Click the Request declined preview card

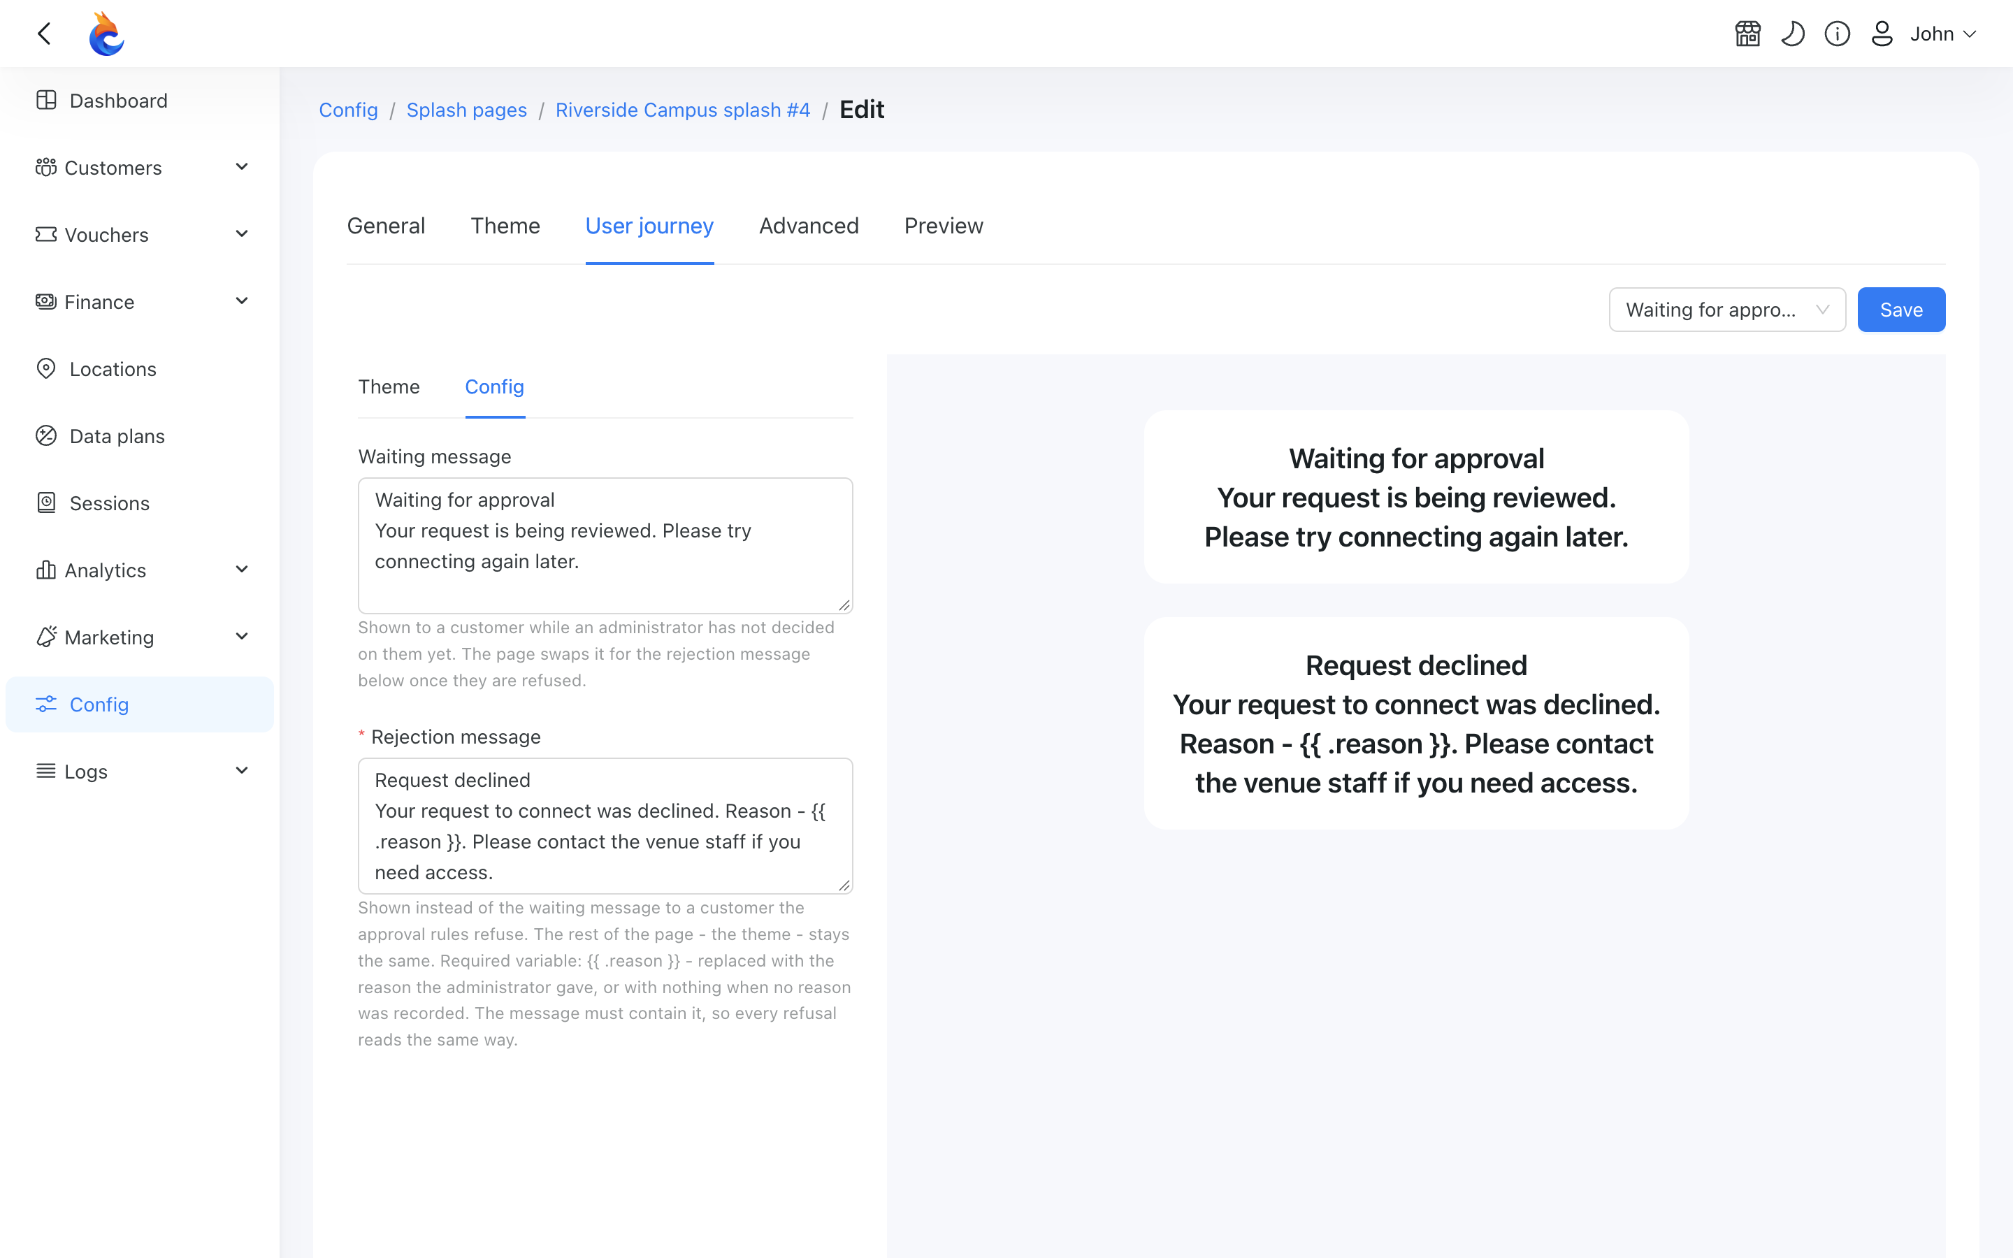pos(1417,723)
